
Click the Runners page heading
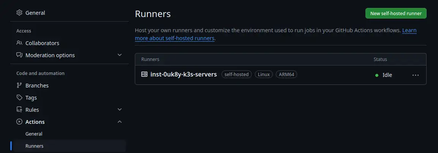click(153, 14)
